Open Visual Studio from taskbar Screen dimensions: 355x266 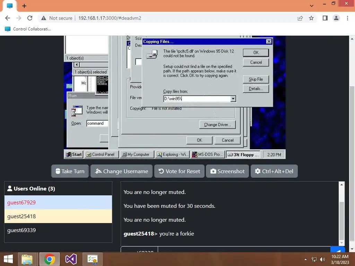pyautogui.click(x=71, y=259)
